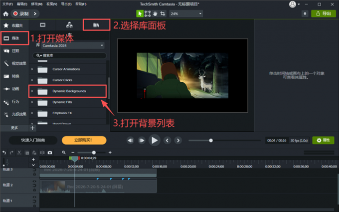This screenshot has width=339, height=212.
Task: Go to the Home screen icon
Action: click(x=6, y=14)
